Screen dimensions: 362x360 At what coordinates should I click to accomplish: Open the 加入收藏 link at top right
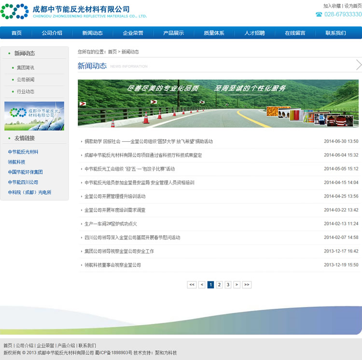(x=332, y=6)
